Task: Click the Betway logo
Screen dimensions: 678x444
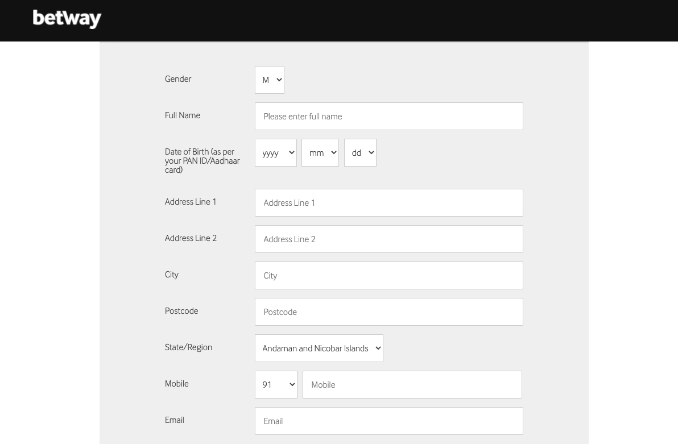Action: point(67,19)
